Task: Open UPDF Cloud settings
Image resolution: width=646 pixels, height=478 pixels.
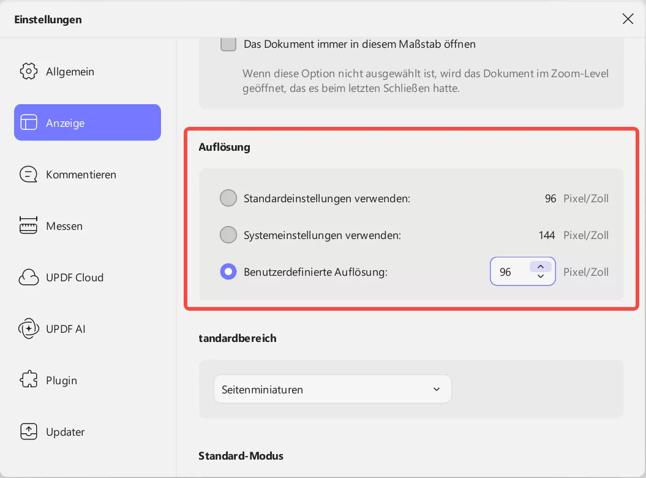Action: tap(76, 277)
